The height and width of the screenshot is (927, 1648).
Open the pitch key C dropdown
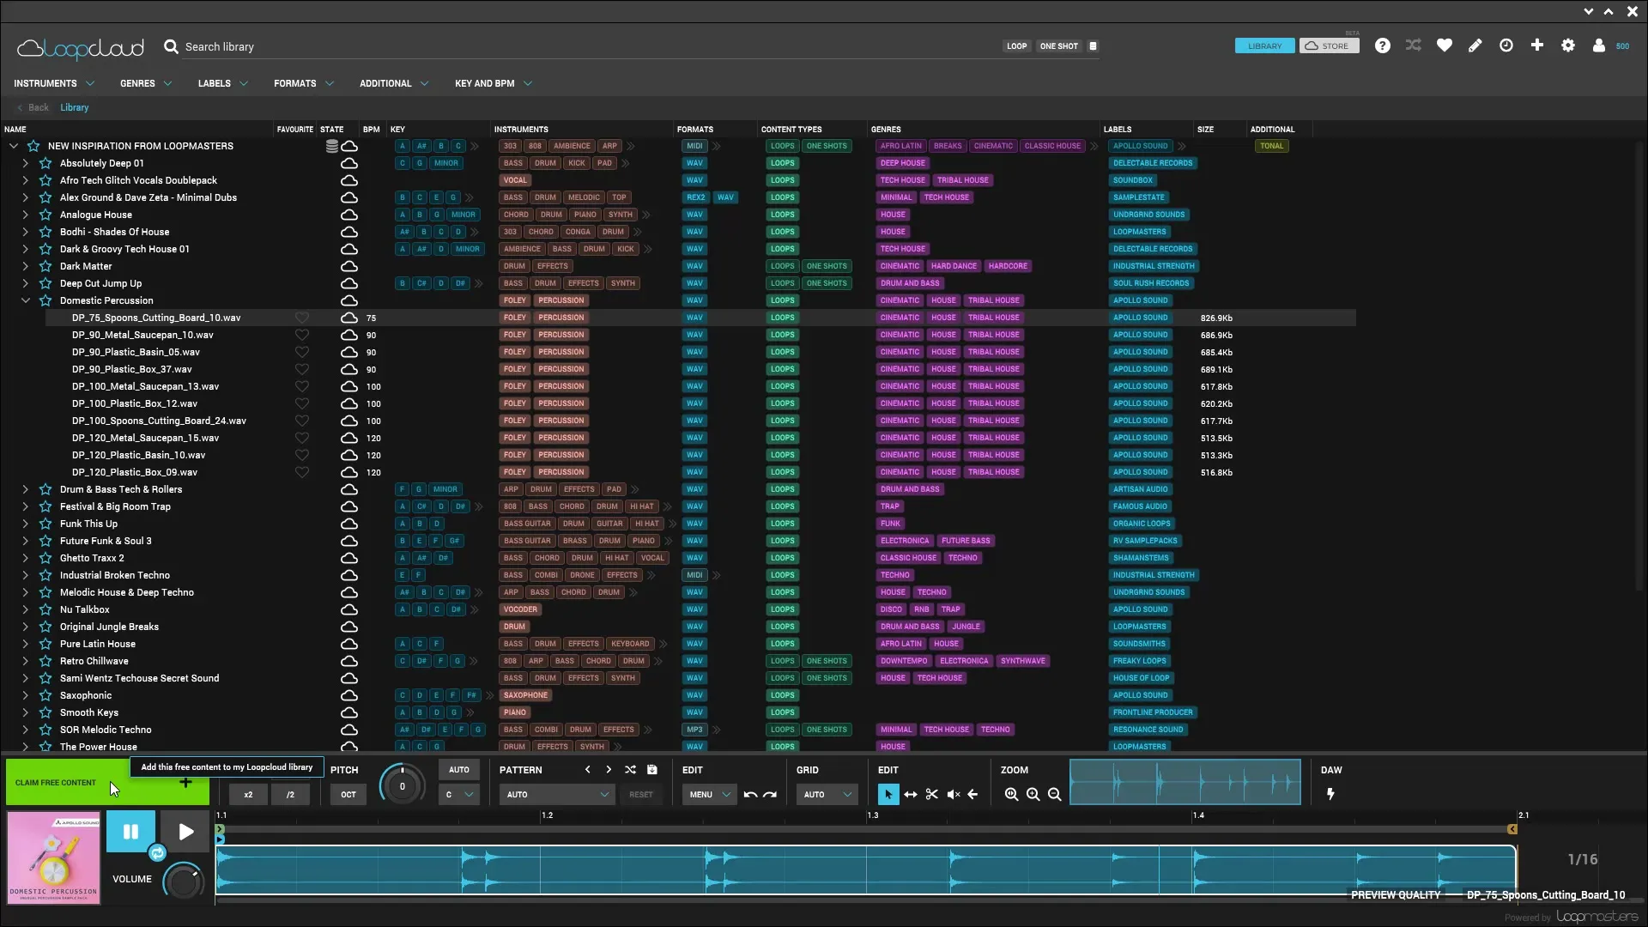point(459,794)
